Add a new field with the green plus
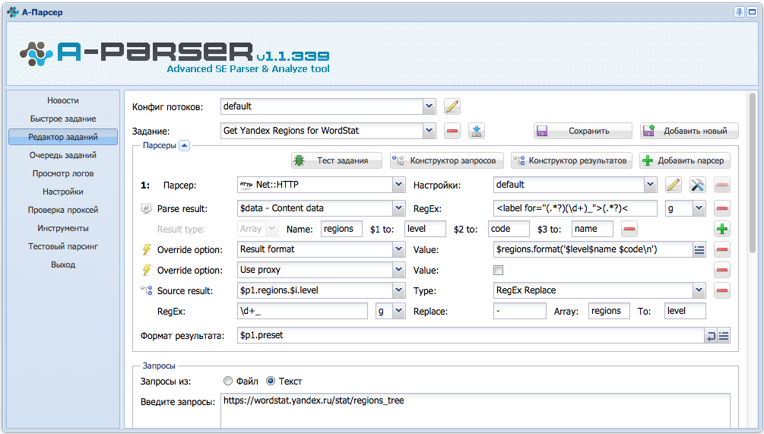 (722, 229)
